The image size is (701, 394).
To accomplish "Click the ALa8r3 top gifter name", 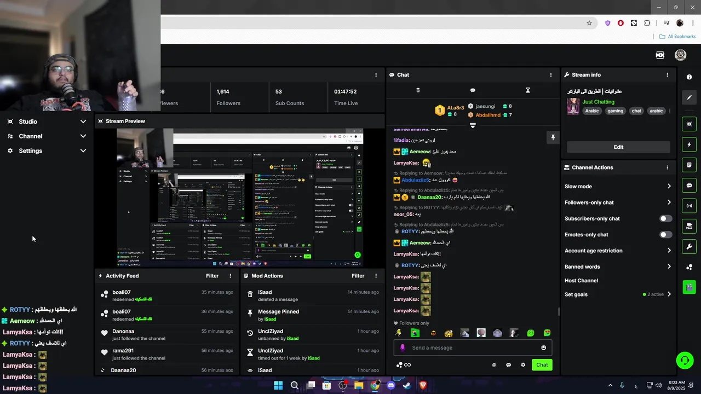I will pos(456,108).
